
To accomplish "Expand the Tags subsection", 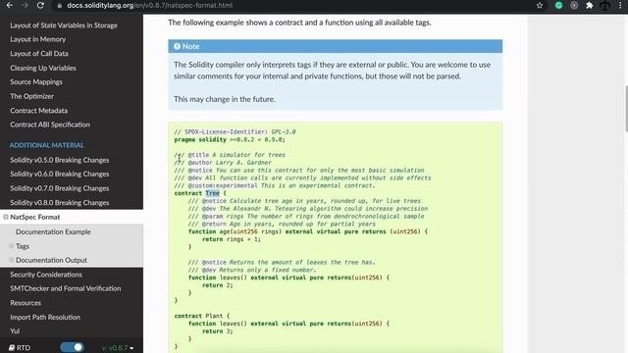I will coord(11,246).
